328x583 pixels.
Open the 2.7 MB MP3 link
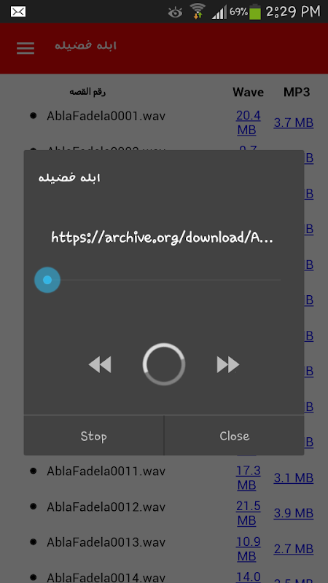(x=294, y=549)
